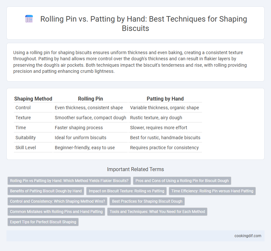
Task: Open 'Pros and Cons of Using a Rolling Pin' tag
Action: tap(182, 181)
